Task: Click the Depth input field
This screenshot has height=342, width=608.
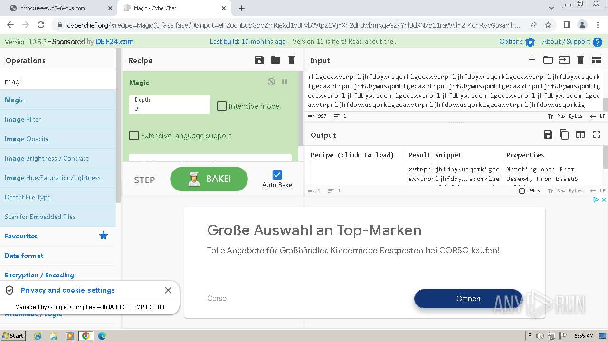Action: coord(170,104)
